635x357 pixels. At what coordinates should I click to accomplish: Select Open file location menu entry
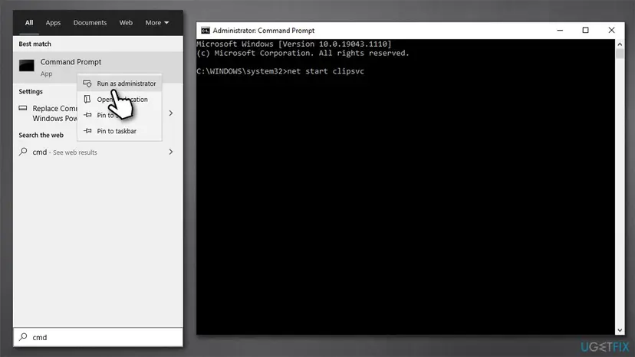[120, 99]
